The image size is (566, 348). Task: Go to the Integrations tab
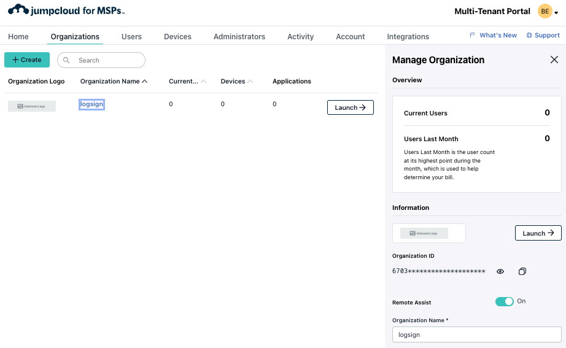(408, 36)
